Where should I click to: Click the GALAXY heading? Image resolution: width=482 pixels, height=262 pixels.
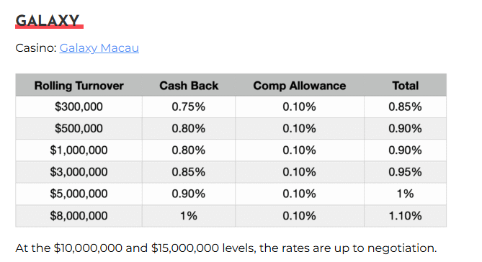[48, 21]
